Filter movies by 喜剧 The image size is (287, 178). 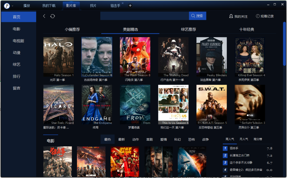tap(150, 139)
